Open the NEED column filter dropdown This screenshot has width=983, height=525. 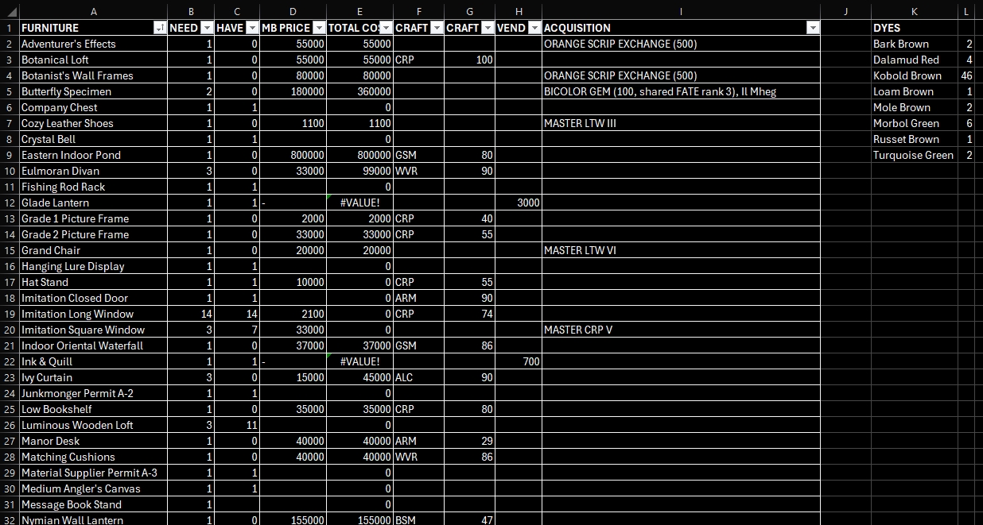[207, 28]
